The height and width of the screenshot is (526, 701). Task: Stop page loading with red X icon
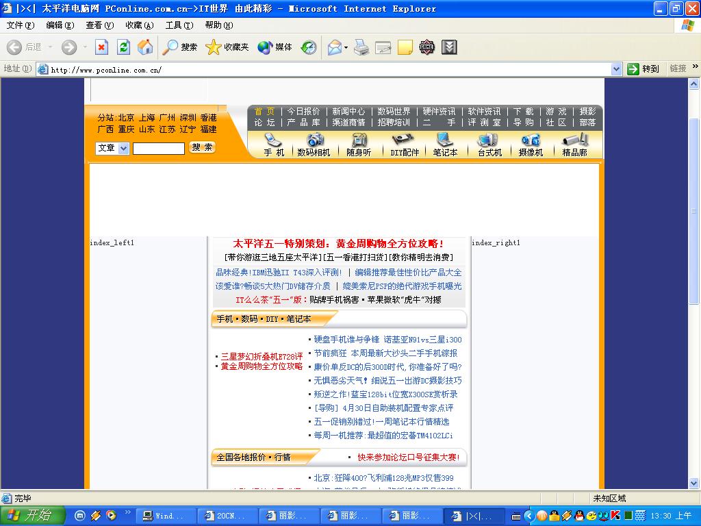(101, 47)
